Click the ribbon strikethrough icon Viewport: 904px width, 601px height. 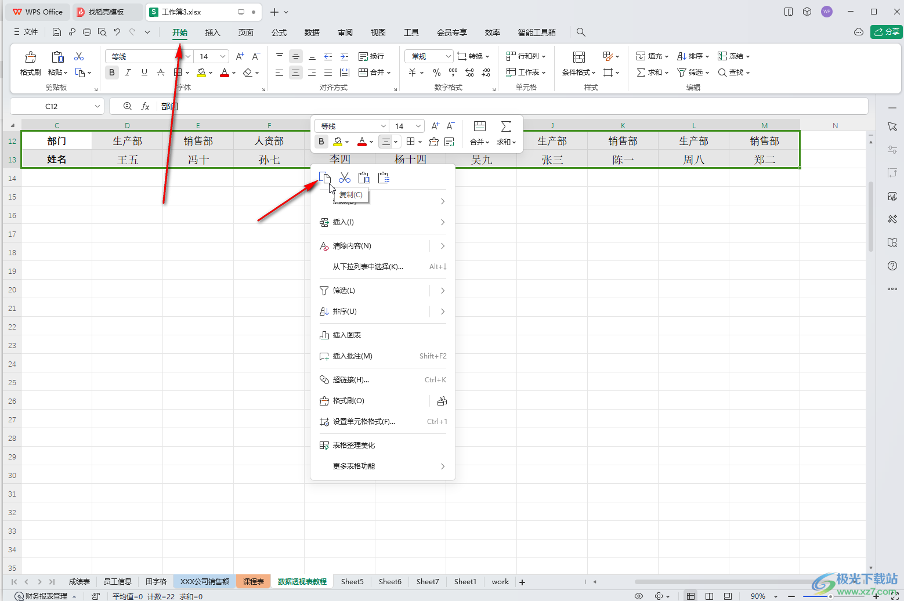point(161,73)
